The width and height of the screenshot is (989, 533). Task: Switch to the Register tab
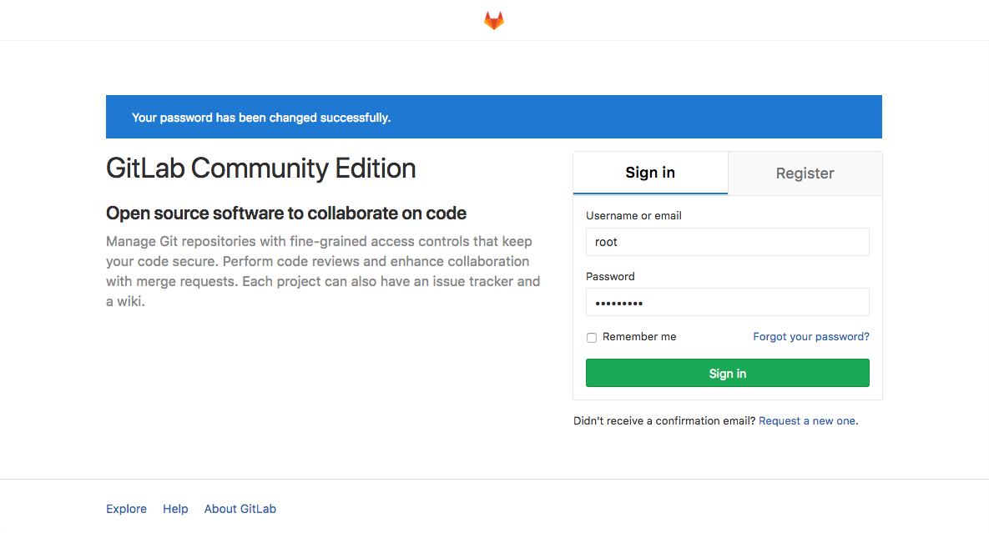click(x=804, y=173)
